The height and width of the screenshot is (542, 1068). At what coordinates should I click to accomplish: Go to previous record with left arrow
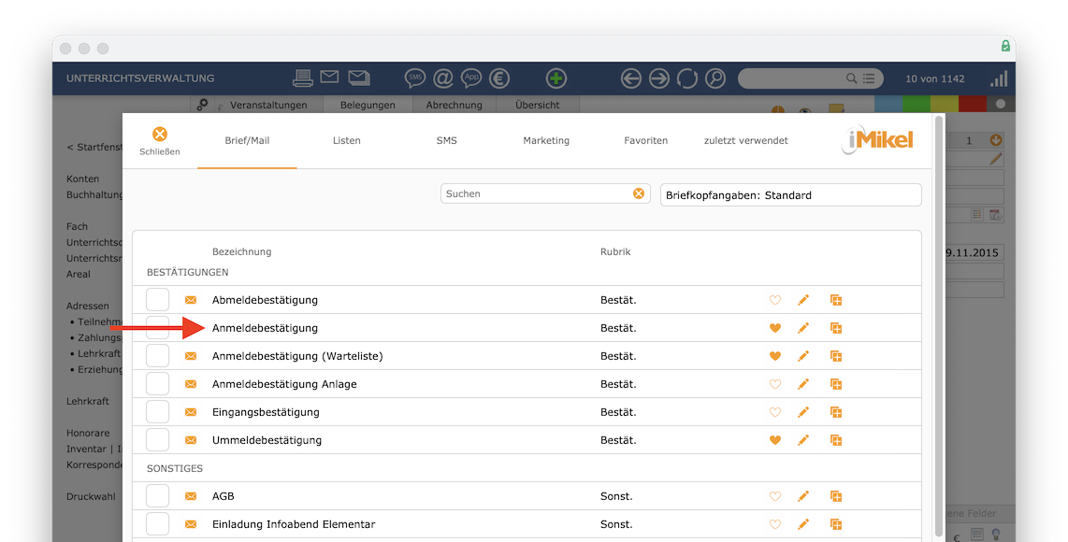[631, 78]
